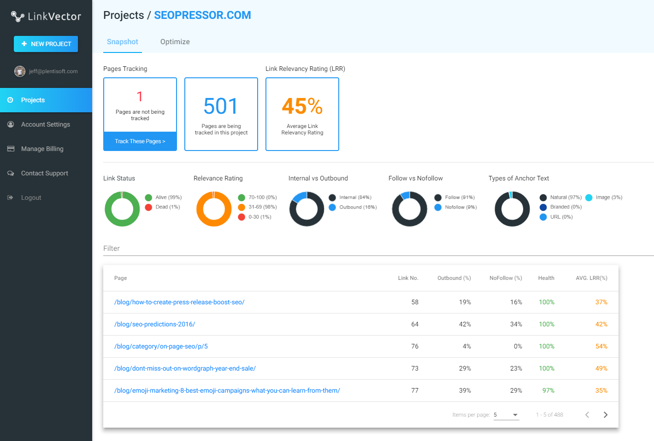Viewport: 654px width, 441px height.
Task: Click the blue Nofollow (9%) legend dot
Action: (438, 207)
